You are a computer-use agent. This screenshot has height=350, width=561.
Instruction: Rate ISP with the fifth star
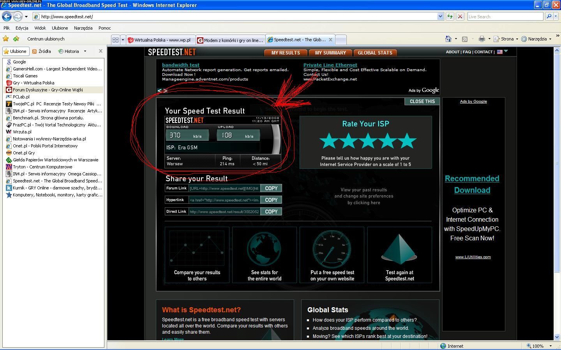(x=407, y=141)
